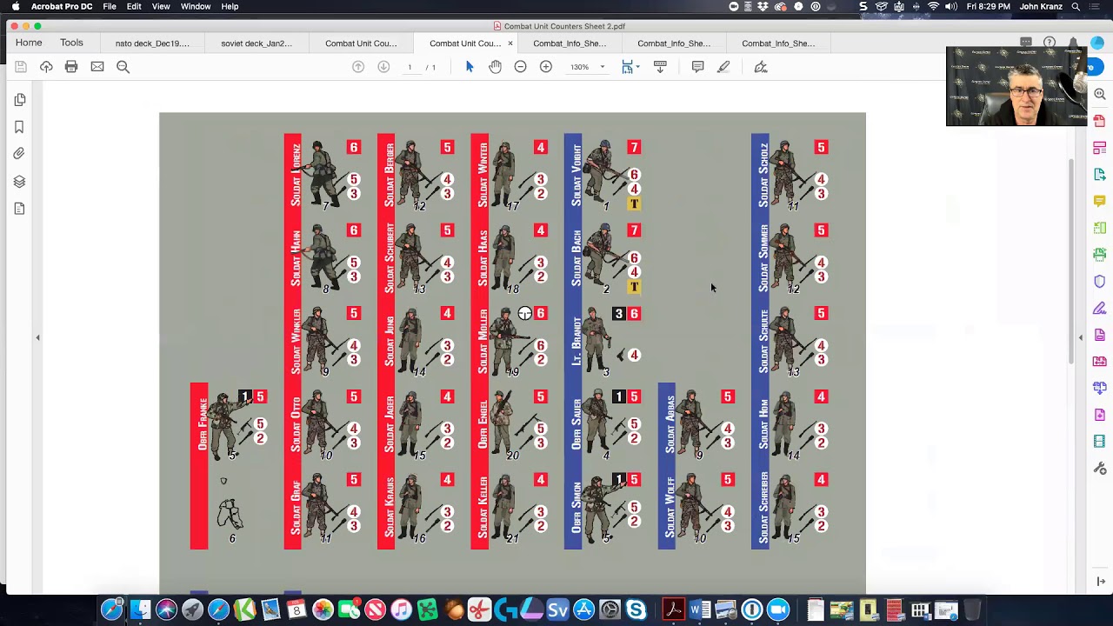The height and width of the screenshot is (626, 1113).
Task: Open Page Thumbnails panel
Action: 19,100
